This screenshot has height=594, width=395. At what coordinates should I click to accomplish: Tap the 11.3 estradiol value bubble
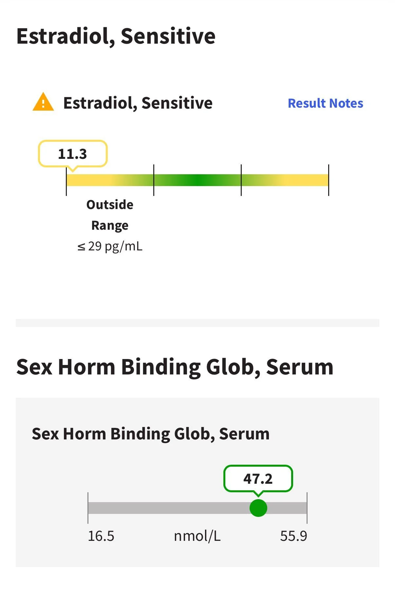(73, 154)
